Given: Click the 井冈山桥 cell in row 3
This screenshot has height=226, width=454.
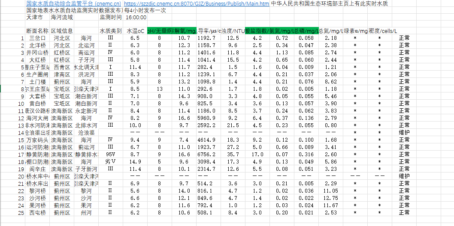Looking at the screenshot, I should pyautogui.click(x=37, y=52).
